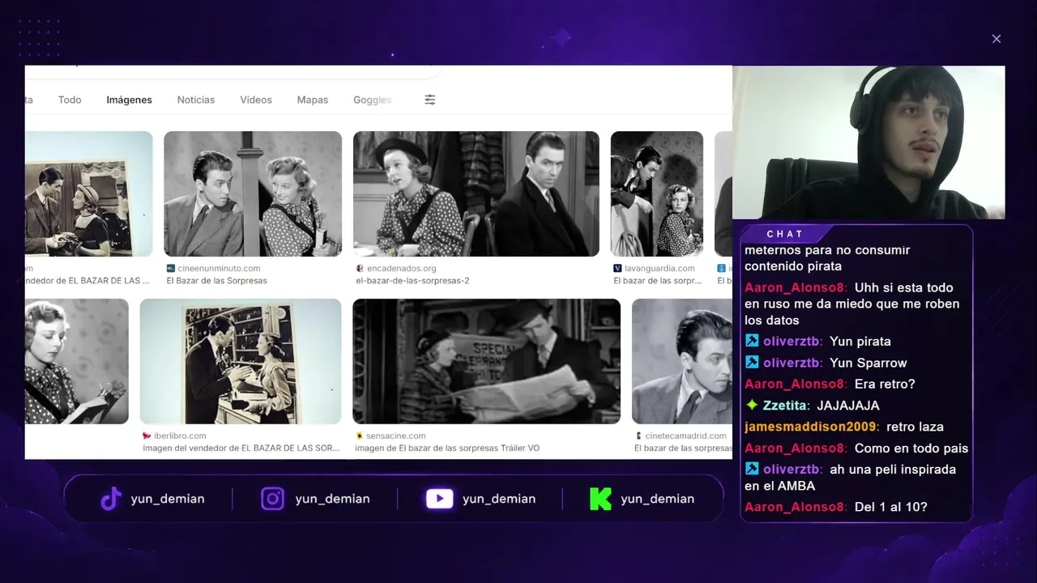
Task: Click the sensacine caption ending "Tráiler VO"
Action: coord(447,448)
